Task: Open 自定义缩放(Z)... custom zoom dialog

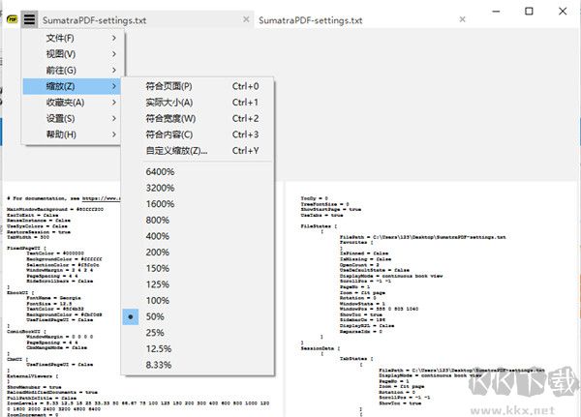Action: (198, 151)
